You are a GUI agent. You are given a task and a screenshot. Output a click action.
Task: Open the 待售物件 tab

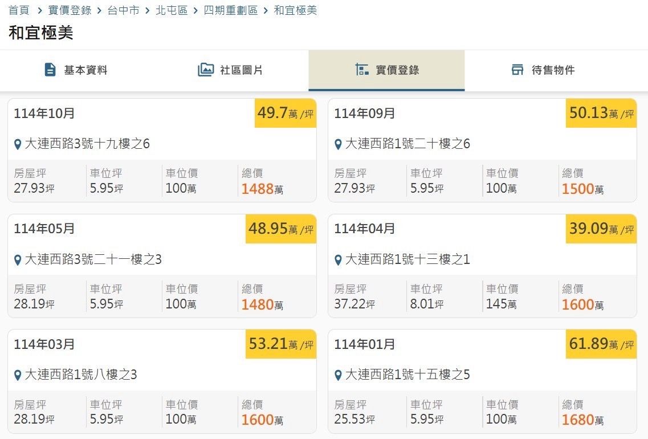point(553,70)
